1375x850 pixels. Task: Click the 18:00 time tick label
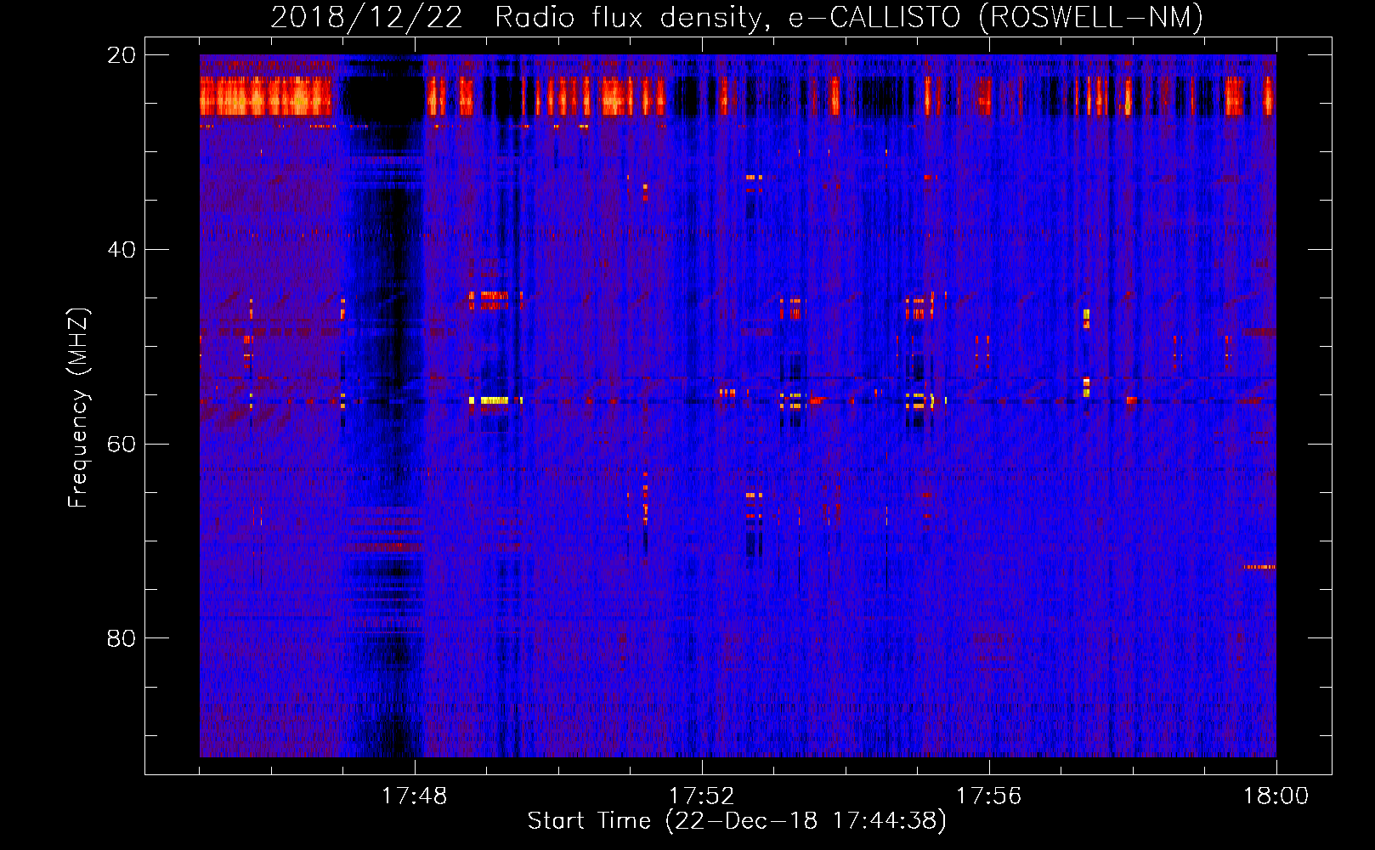click(1276, 796)
